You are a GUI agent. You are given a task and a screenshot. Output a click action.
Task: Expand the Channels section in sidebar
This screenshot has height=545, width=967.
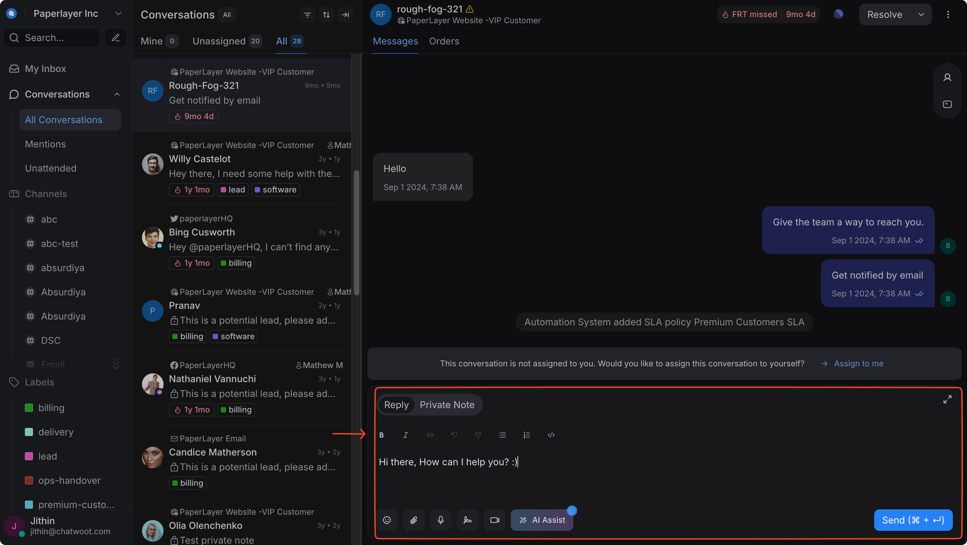coord(46,194)
